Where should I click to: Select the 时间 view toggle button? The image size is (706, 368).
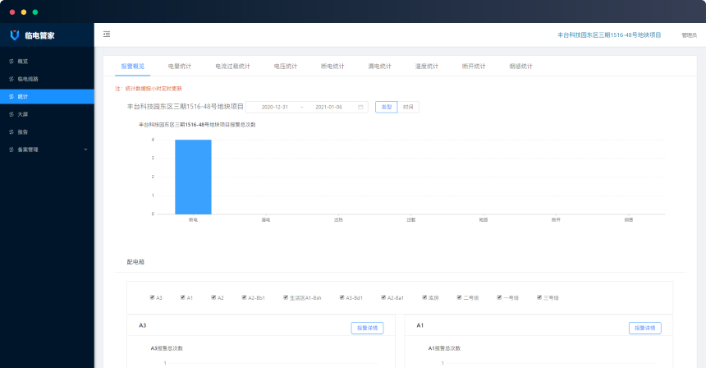tap(408, 108)
